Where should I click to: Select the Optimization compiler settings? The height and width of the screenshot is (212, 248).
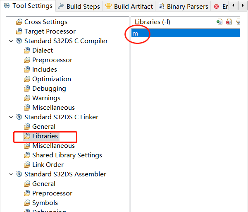tap(51, 79)
